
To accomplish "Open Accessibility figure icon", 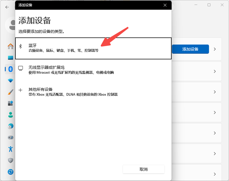I will tap(11, 149).
